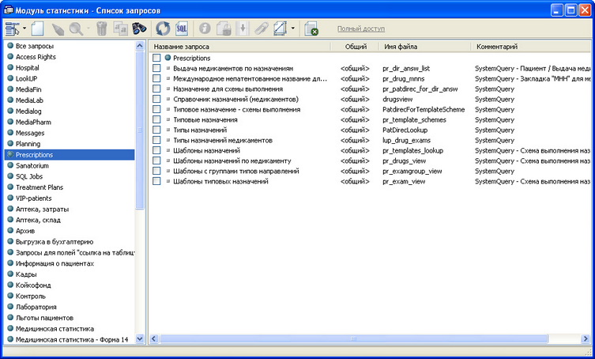Click the globe icon beside Medialog folder
595x359 pixels.
click(10, 111)
